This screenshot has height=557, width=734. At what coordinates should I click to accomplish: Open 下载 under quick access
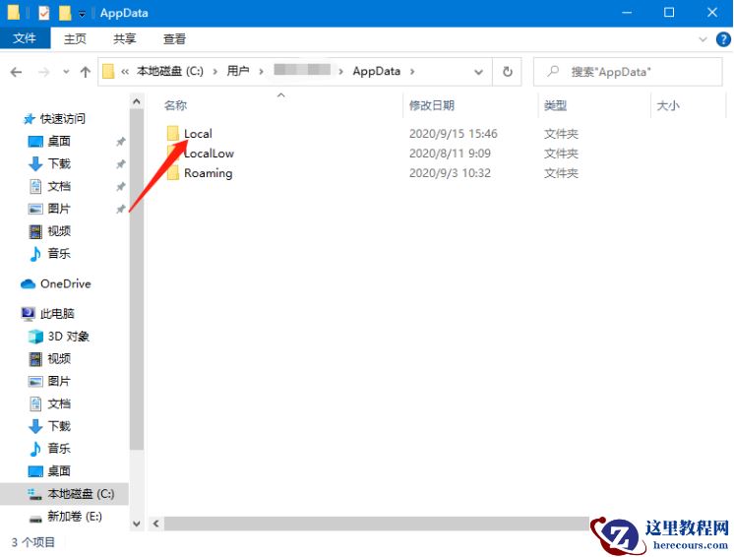(x=59, y=163)
